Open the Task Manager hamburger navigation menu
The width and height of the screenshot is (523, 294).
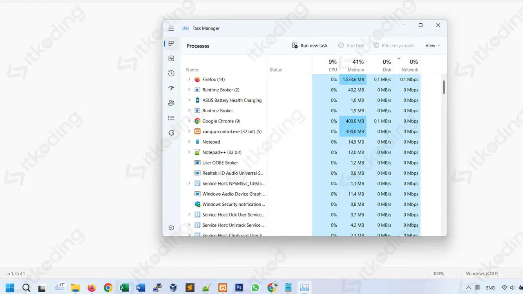point(171,29)
